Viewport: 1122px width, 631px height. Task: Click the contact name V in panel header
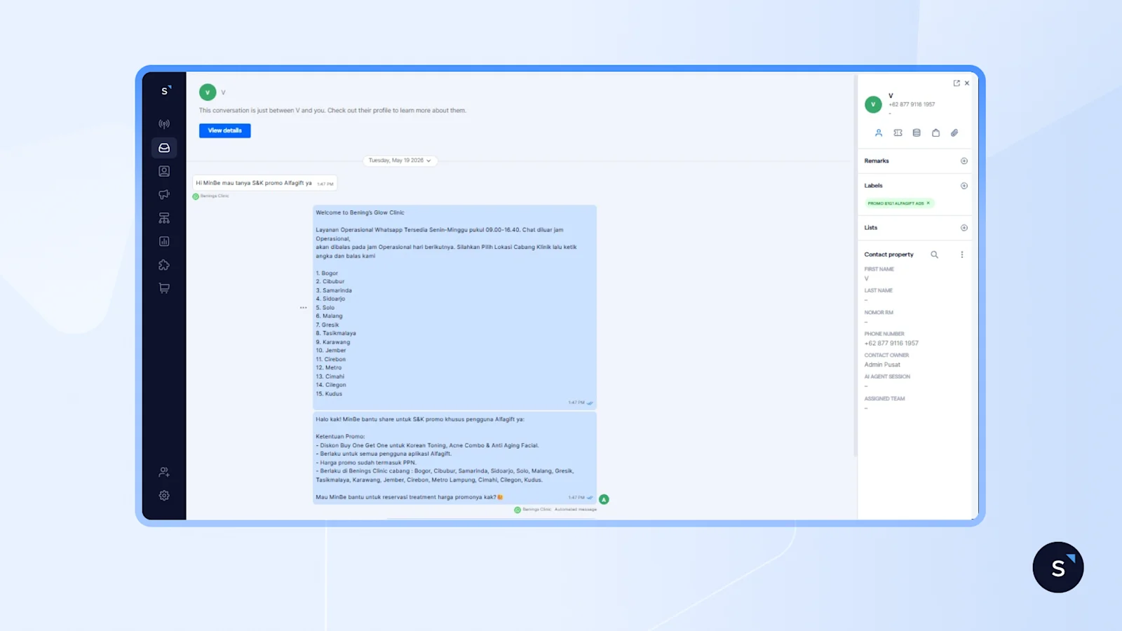pos(891,96)
